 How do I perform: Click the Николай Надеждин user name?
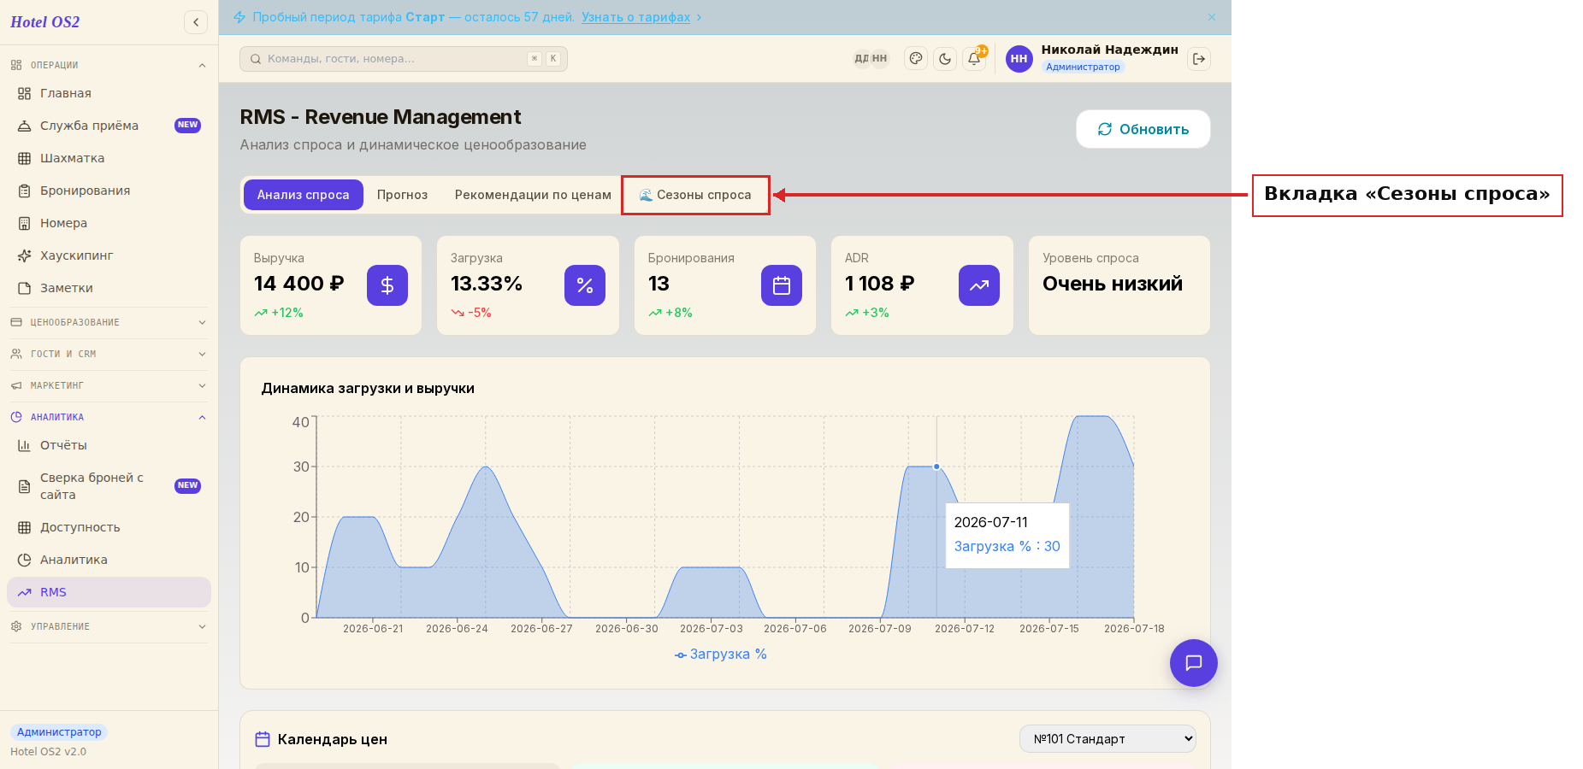tap(1109, 50)
